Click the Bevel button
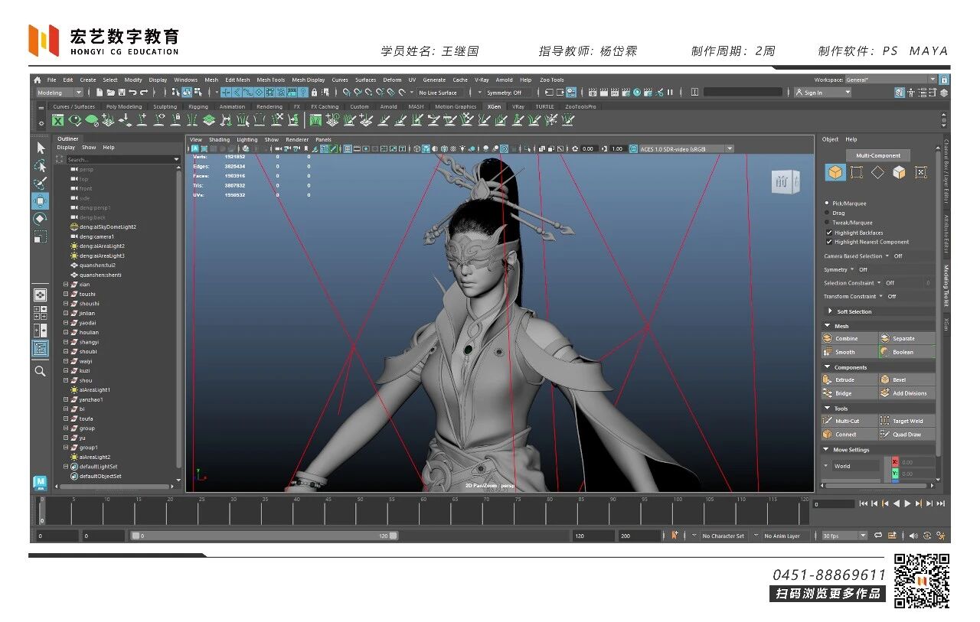This screenshot has width=980, height=622. click(906, 379)
